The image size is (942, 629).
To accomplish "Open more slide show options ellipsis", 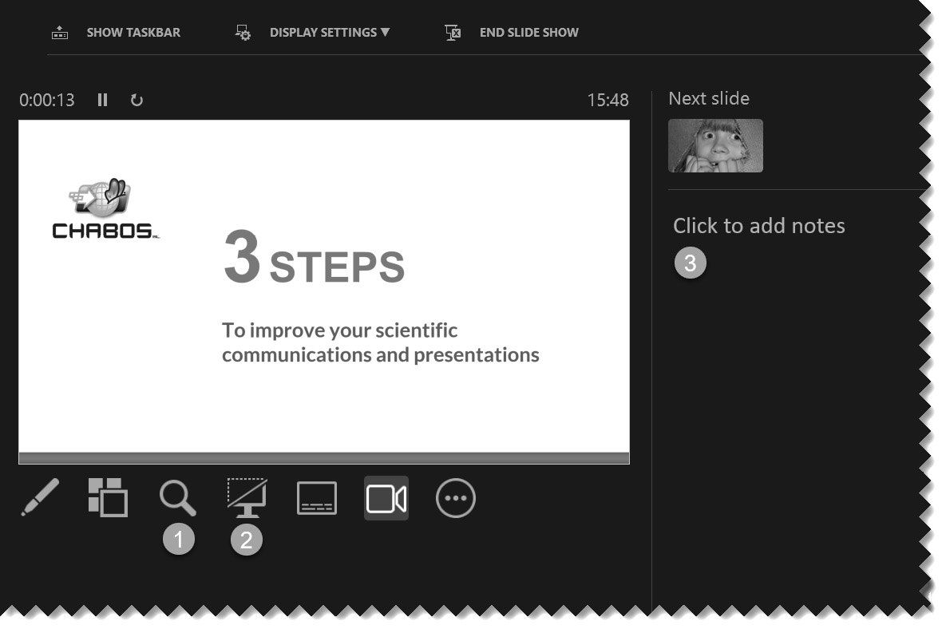I will point(455,498).
